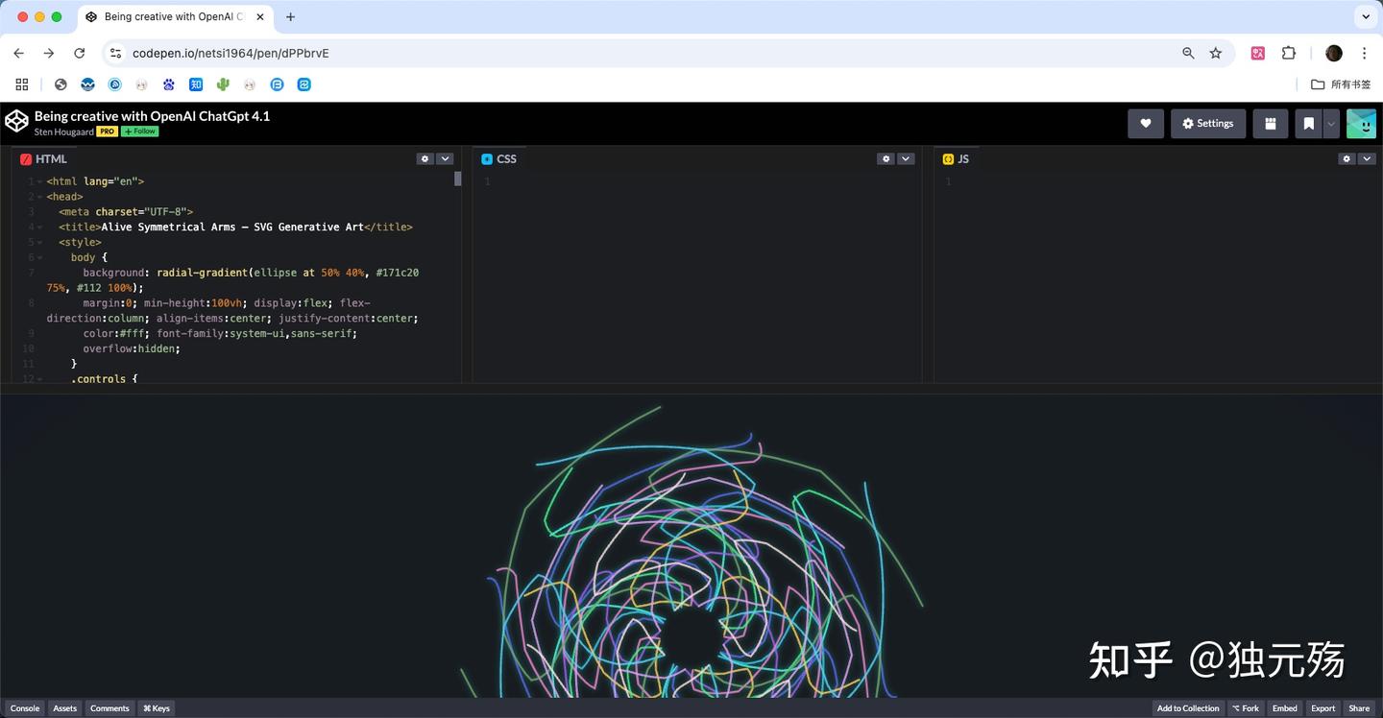Open the Console panel
This screenshot has height=718, width=1383.
pos(25,708)
